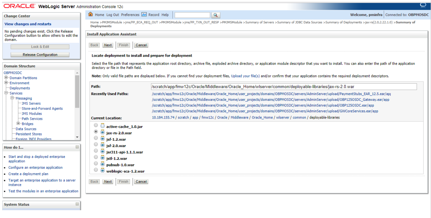
Task: Open Help from the toolbar
Action: point(165,15)
